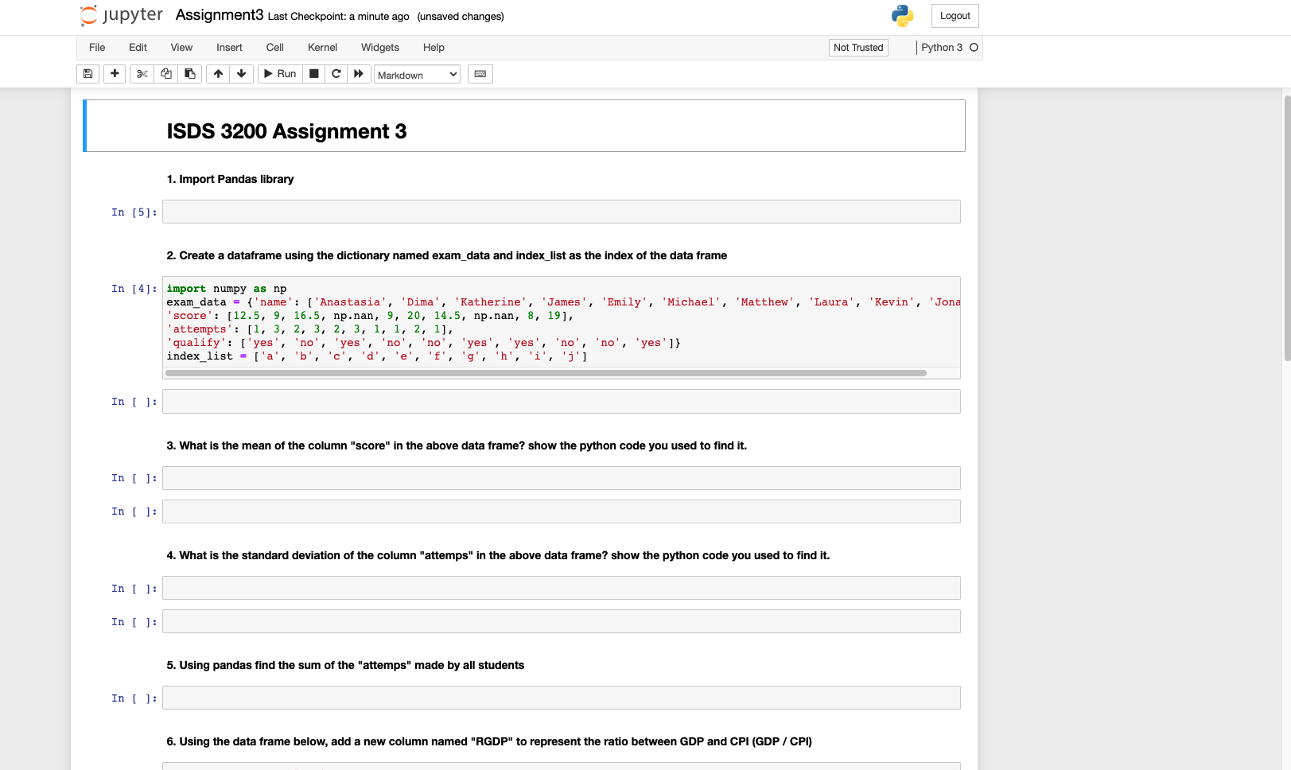Open the Widgets menu

tap(379, 47)
